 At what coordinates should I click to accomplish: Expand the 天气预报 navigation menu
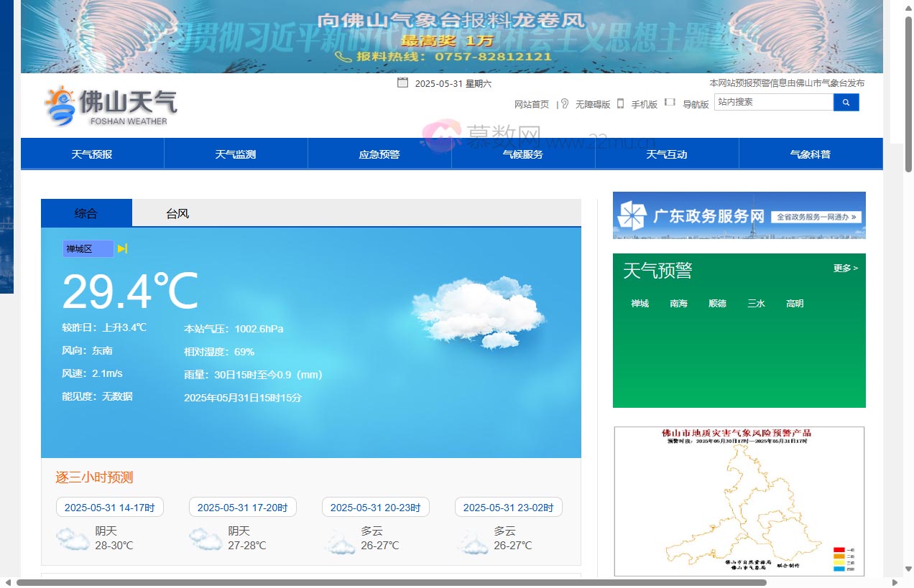point(92,154)
